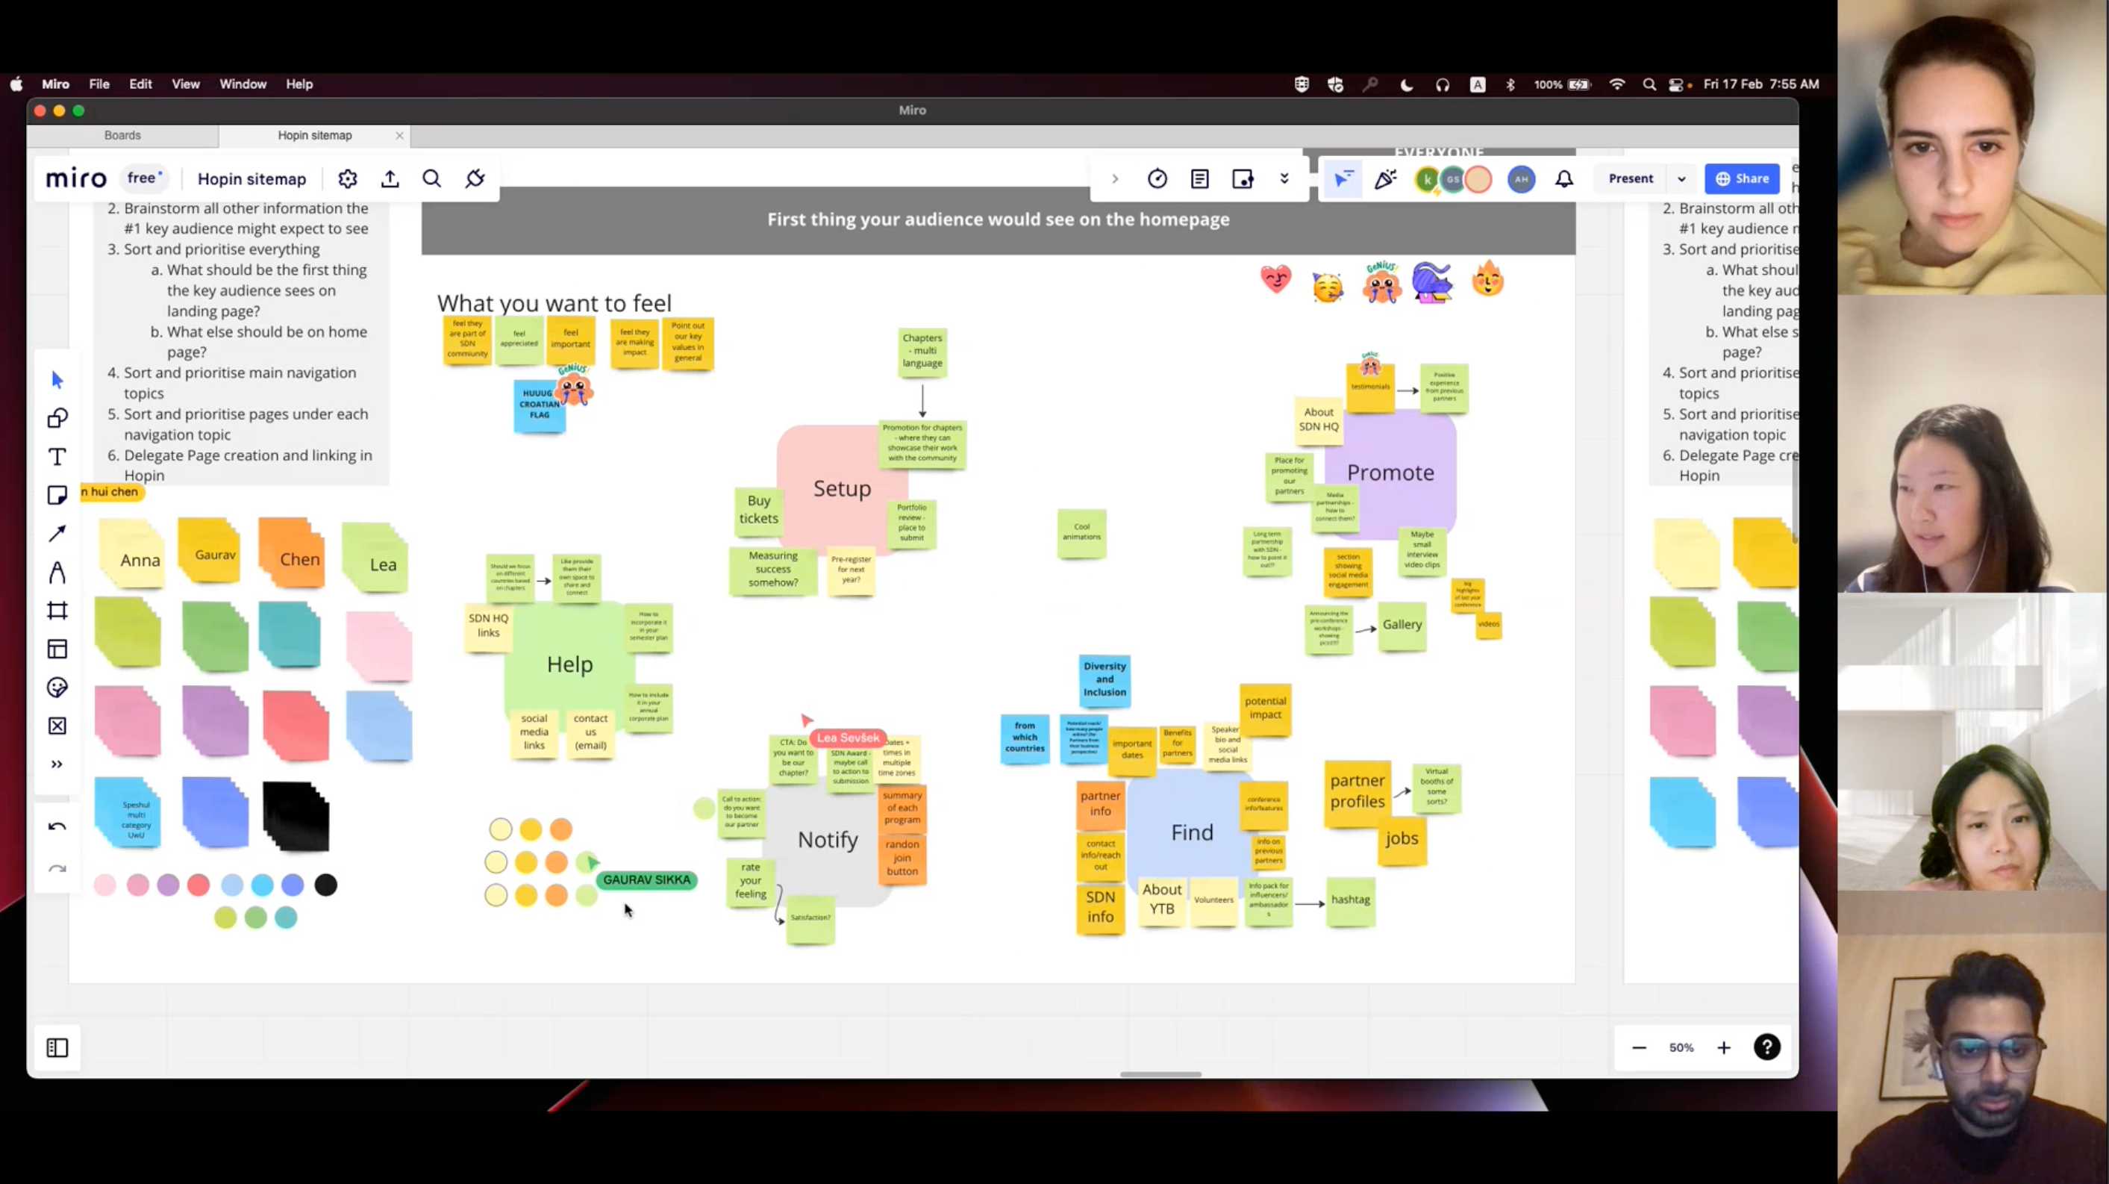2109x1184 pixels.
Task: Open Spotlight search in menu bar
Action: (1649, 84)
